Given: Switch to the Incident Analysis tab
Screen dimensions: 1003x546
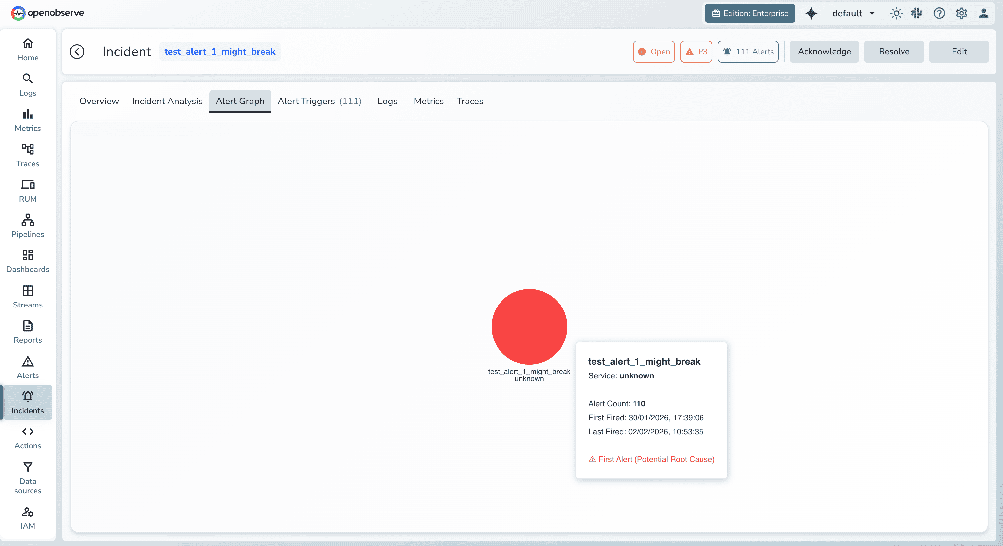Looking at the screenshot, I should click(x=167, y=101).
